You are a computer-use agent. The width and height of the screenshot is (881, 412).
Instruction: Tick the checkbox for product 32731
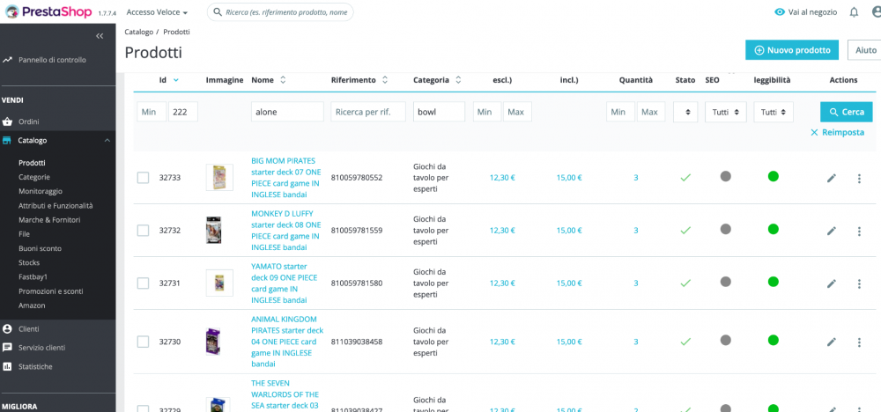143,283
